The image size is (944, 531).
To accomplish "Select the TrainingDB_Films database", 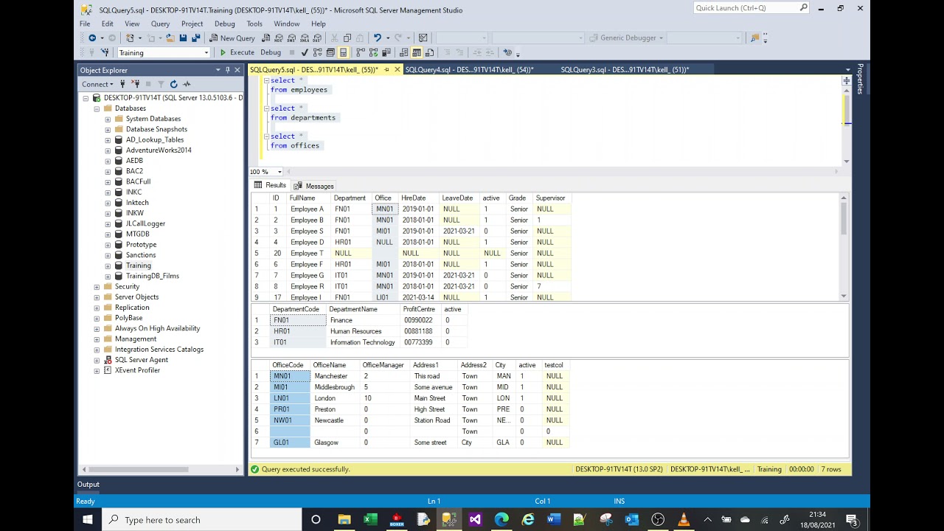I will [x=152, y=276].
